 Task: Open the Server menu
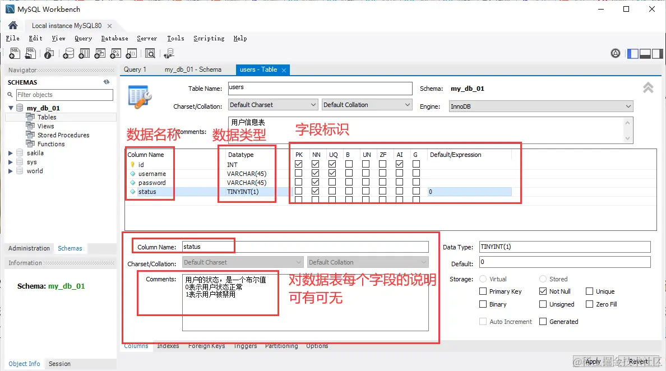click(146, 38)
